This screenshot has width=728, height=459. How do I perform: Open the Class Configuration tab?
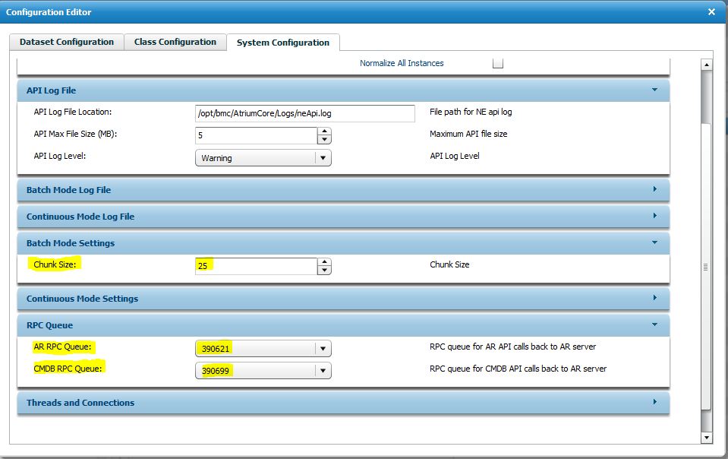[x=175, y=43]
